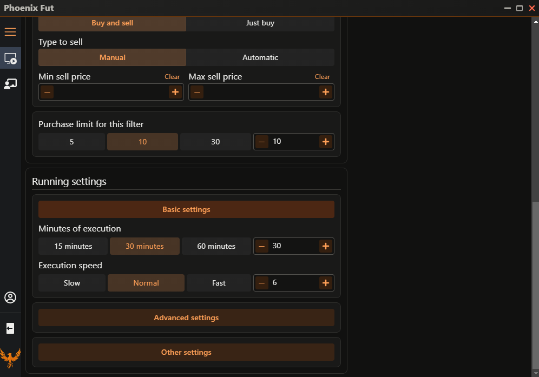539x377 pixels.
Task: Open the hamburger menu in sidebar
Action: point(10,32)
